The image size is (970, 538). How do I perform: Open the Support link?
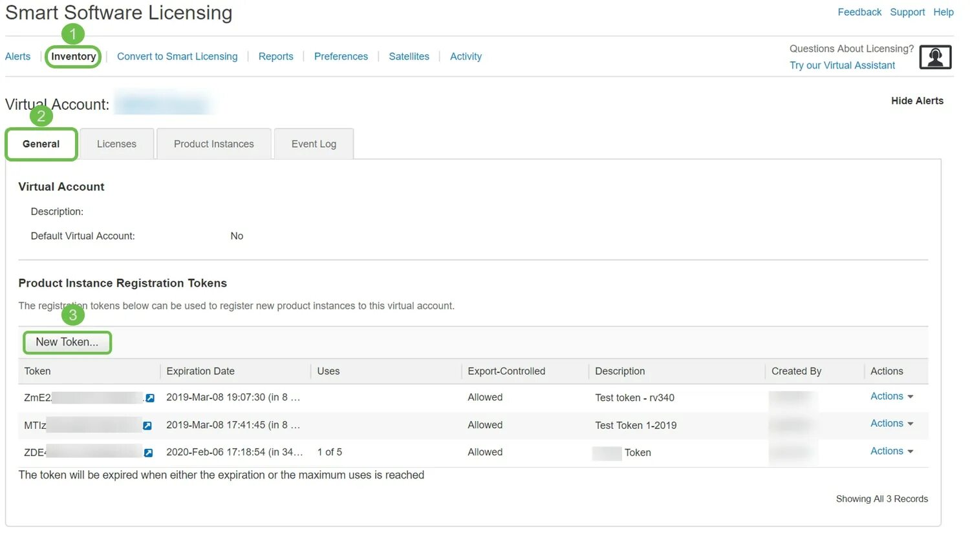907,12
